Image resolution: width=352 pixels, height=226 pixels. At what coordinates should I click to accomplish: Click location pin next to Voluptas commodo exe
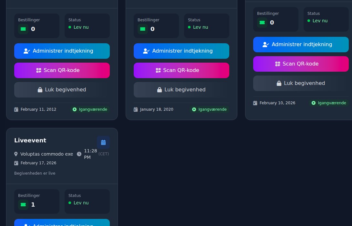click(x=16, y=154)
